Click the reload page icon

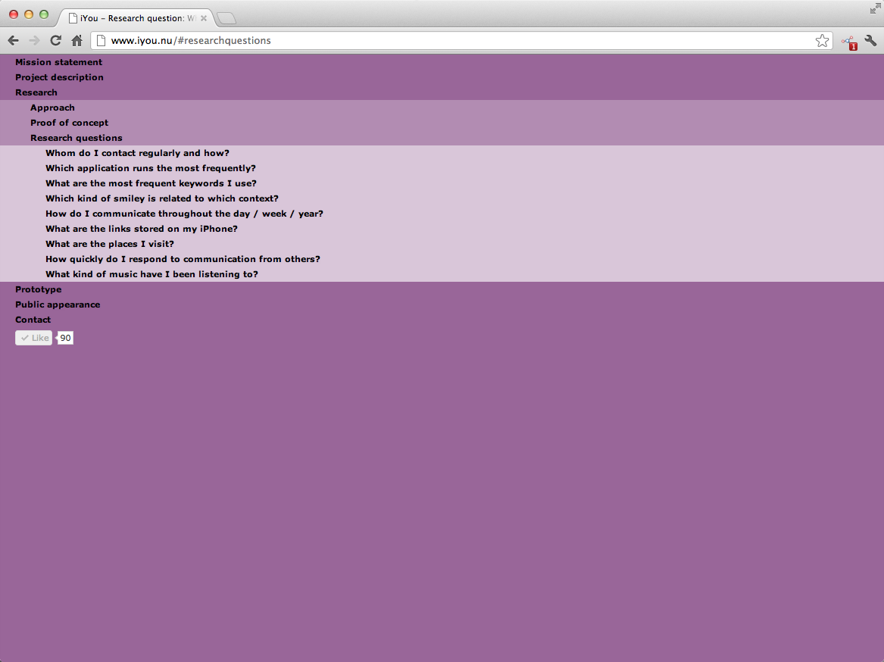point(55,41)
